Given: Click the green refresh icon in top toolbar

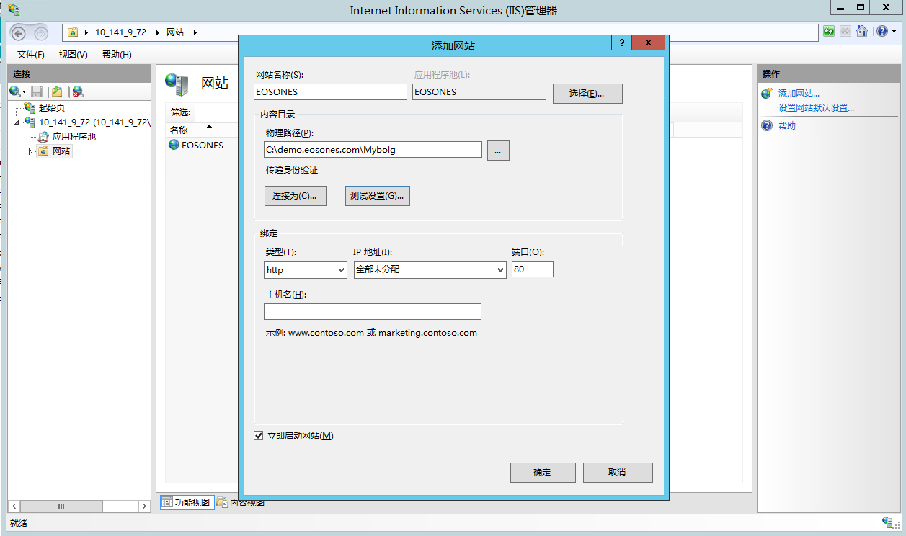Looking at the screenshot, I should coord(827,30).
